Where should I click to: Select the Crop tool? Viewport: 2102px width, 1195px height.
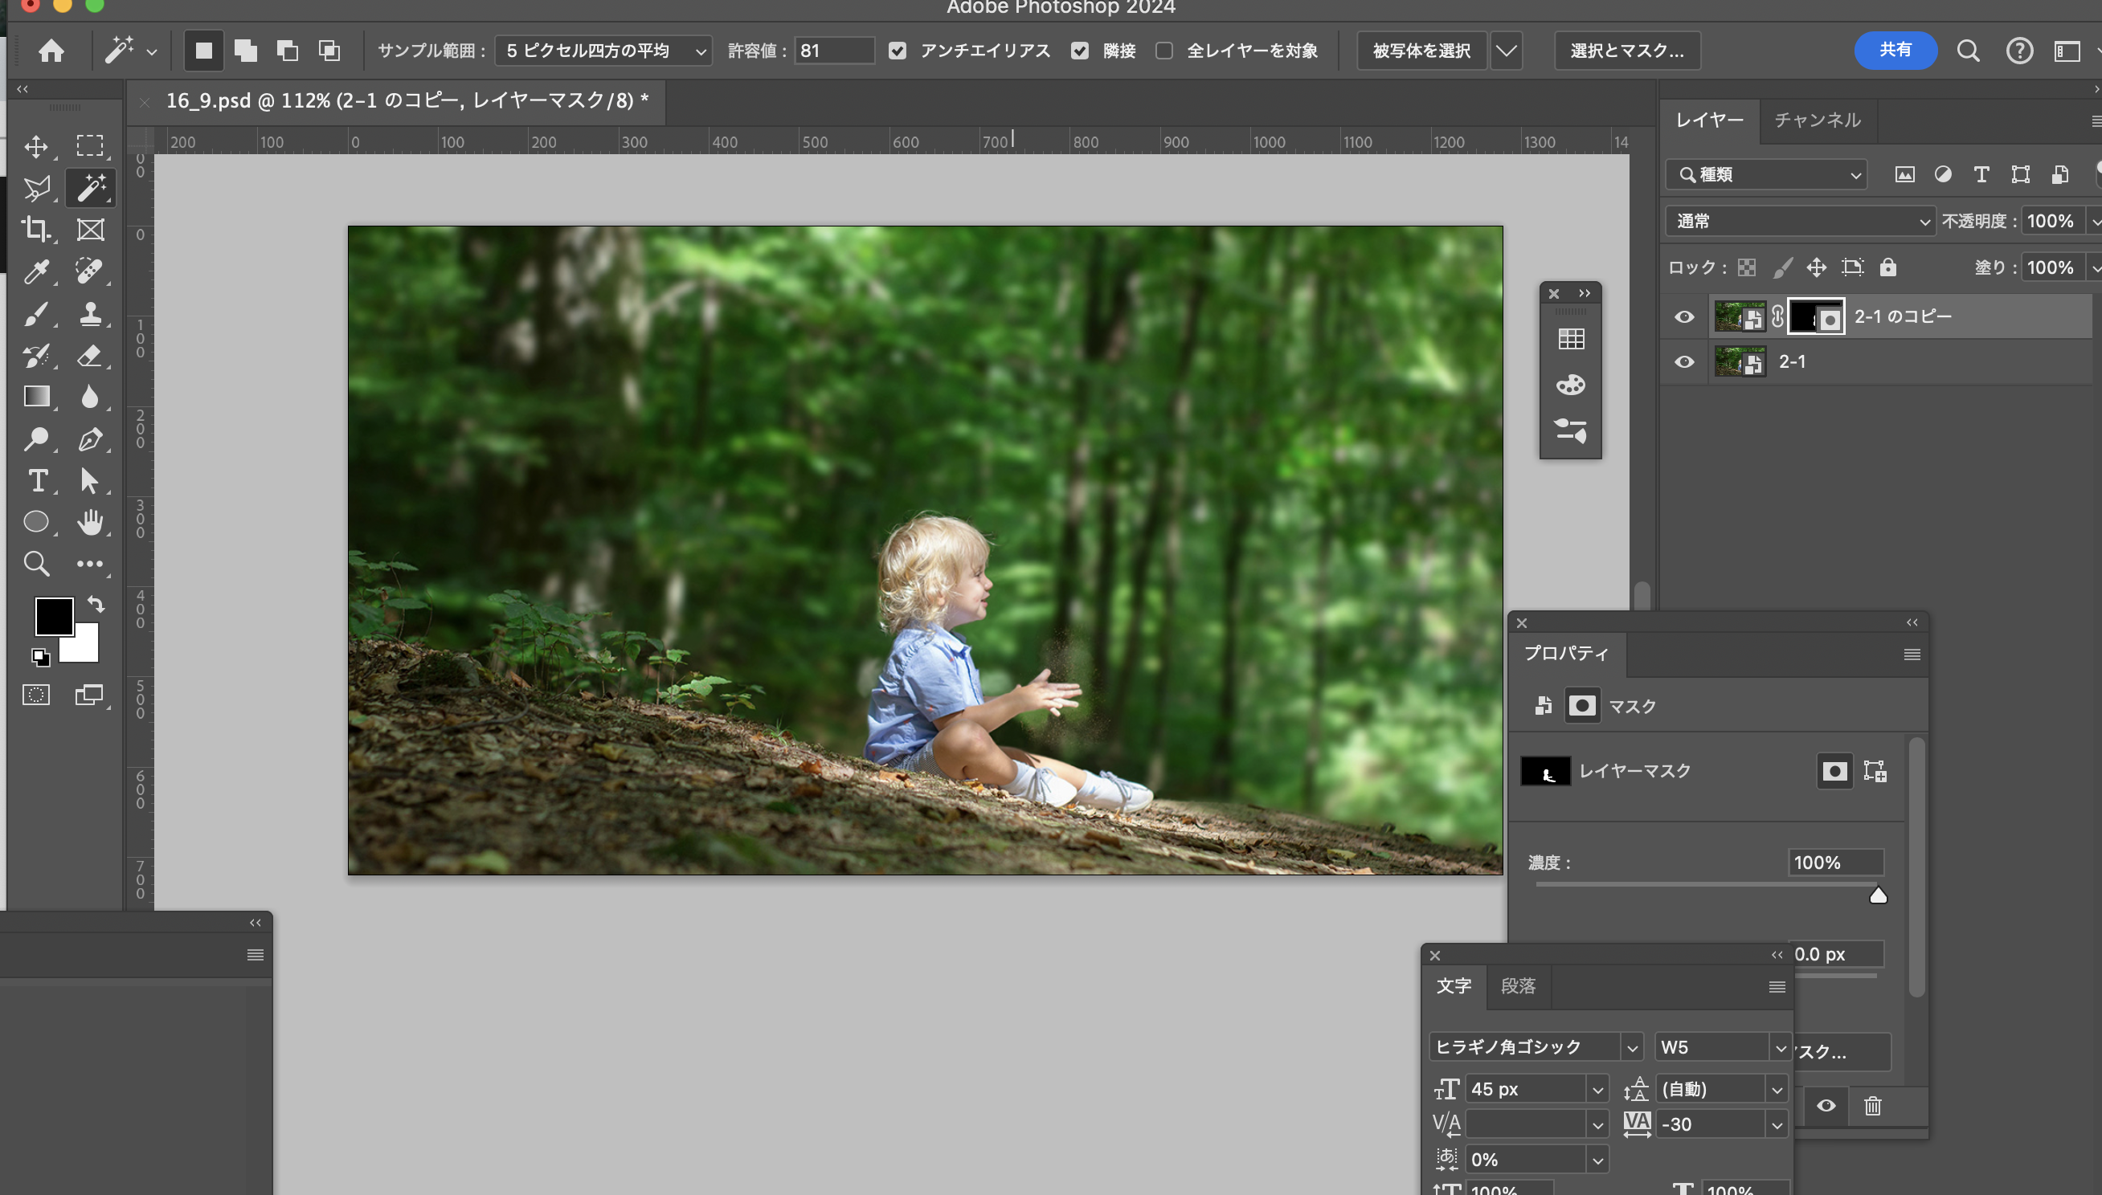tap(36, 229)
